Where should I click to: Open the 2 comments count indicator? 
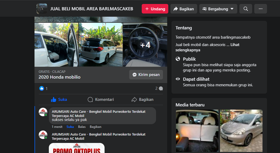pyautogui.click(x=159, y=88)
